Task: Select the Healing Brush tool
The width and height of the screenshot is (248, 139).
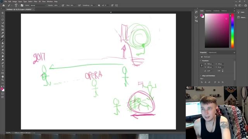Action: [x=3, y=36]
